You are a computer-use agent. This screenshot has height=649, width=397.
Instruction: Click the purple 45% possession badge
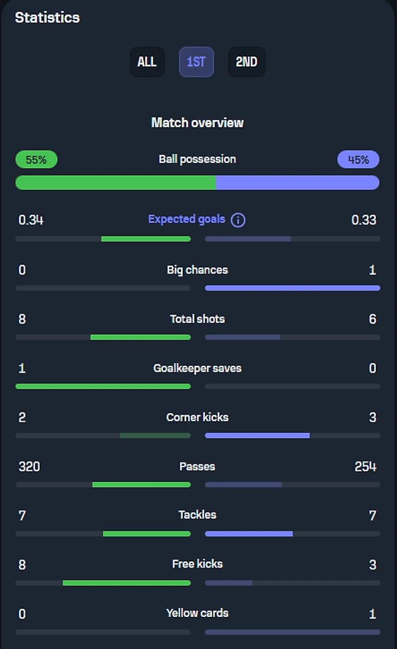[358, 160]
